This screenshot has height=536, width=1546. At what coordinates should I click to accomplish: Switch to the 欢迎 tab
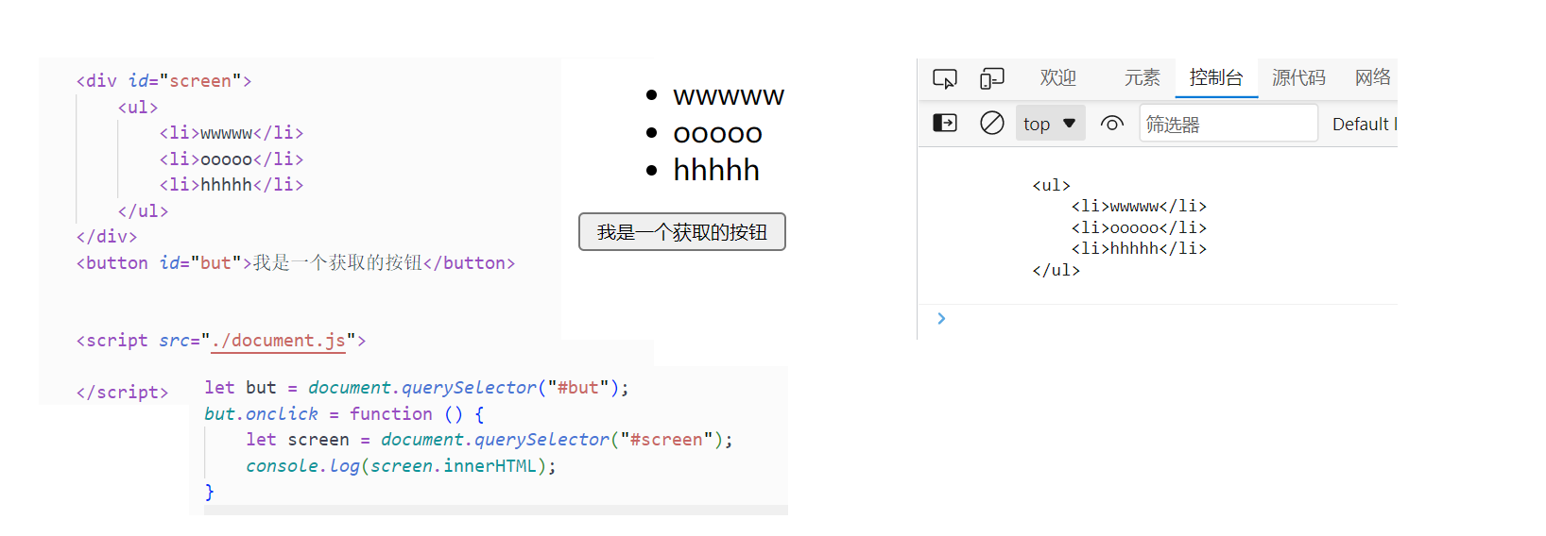click(x=1058, y=77)
